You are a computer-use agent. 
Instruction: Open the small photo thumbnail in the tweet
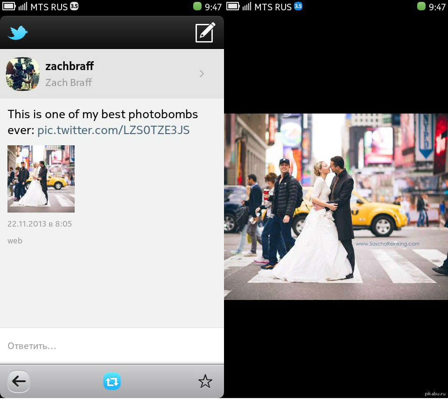click(41, 179)
